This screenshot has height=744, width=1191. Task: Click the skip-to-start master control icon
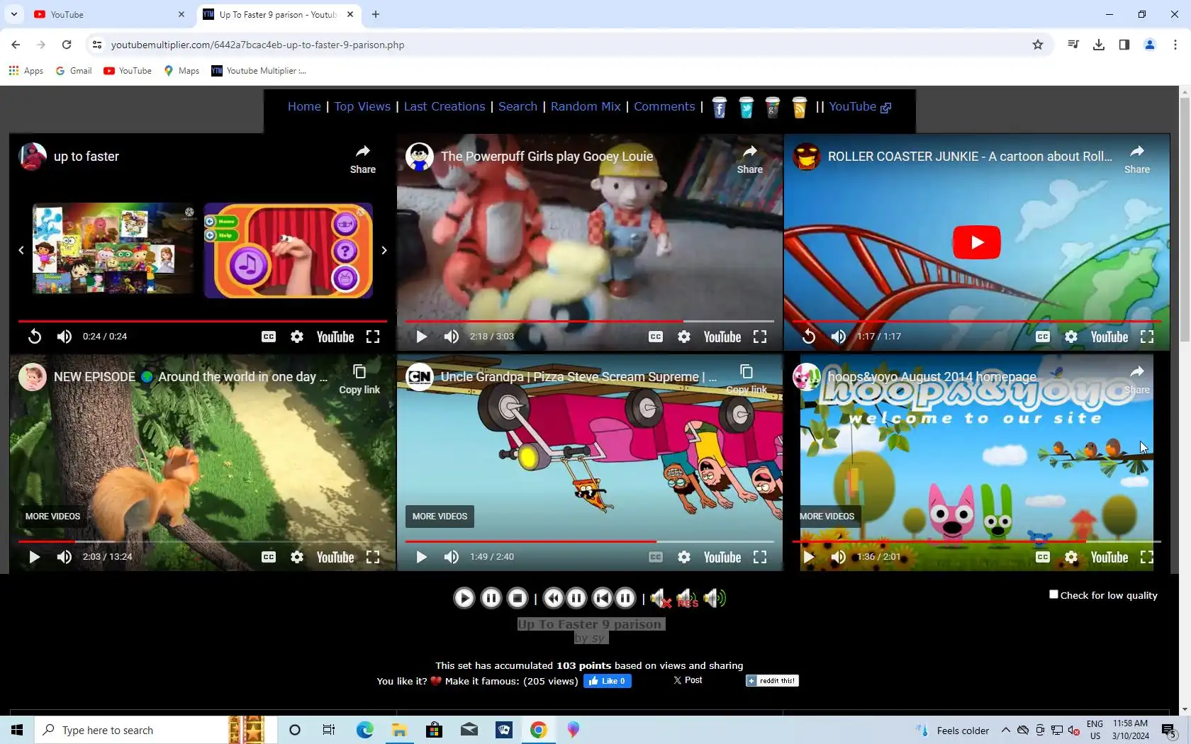pyautogui.click(x=602, y=598)
